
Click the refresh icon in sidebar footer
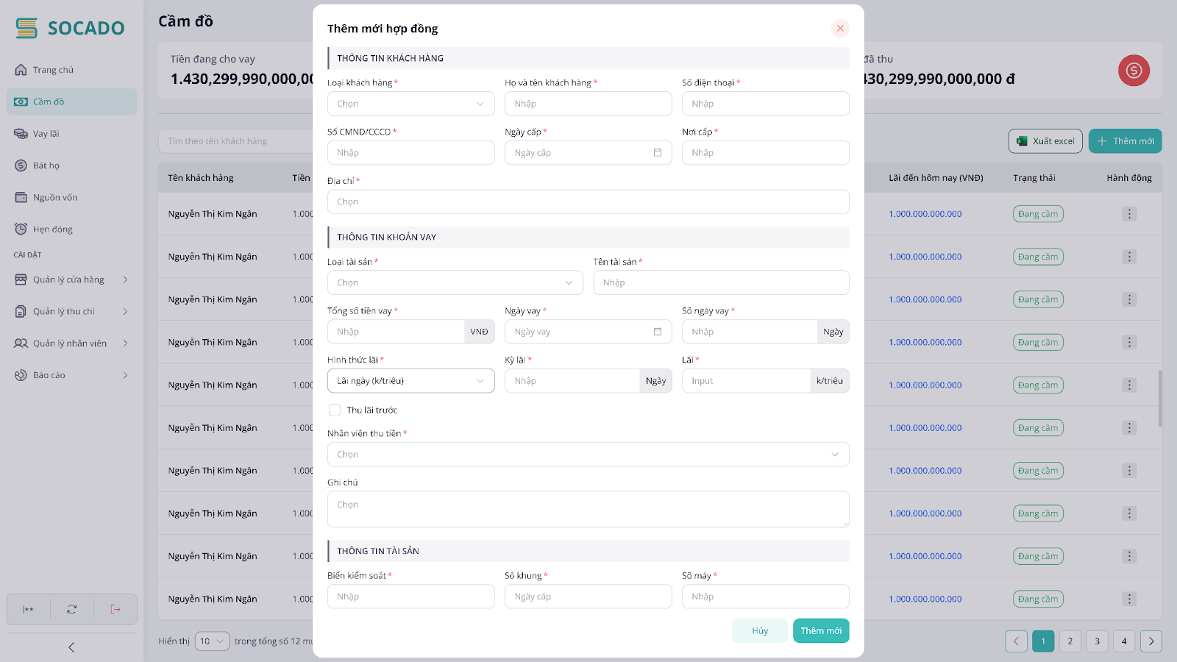pos(71,609)
